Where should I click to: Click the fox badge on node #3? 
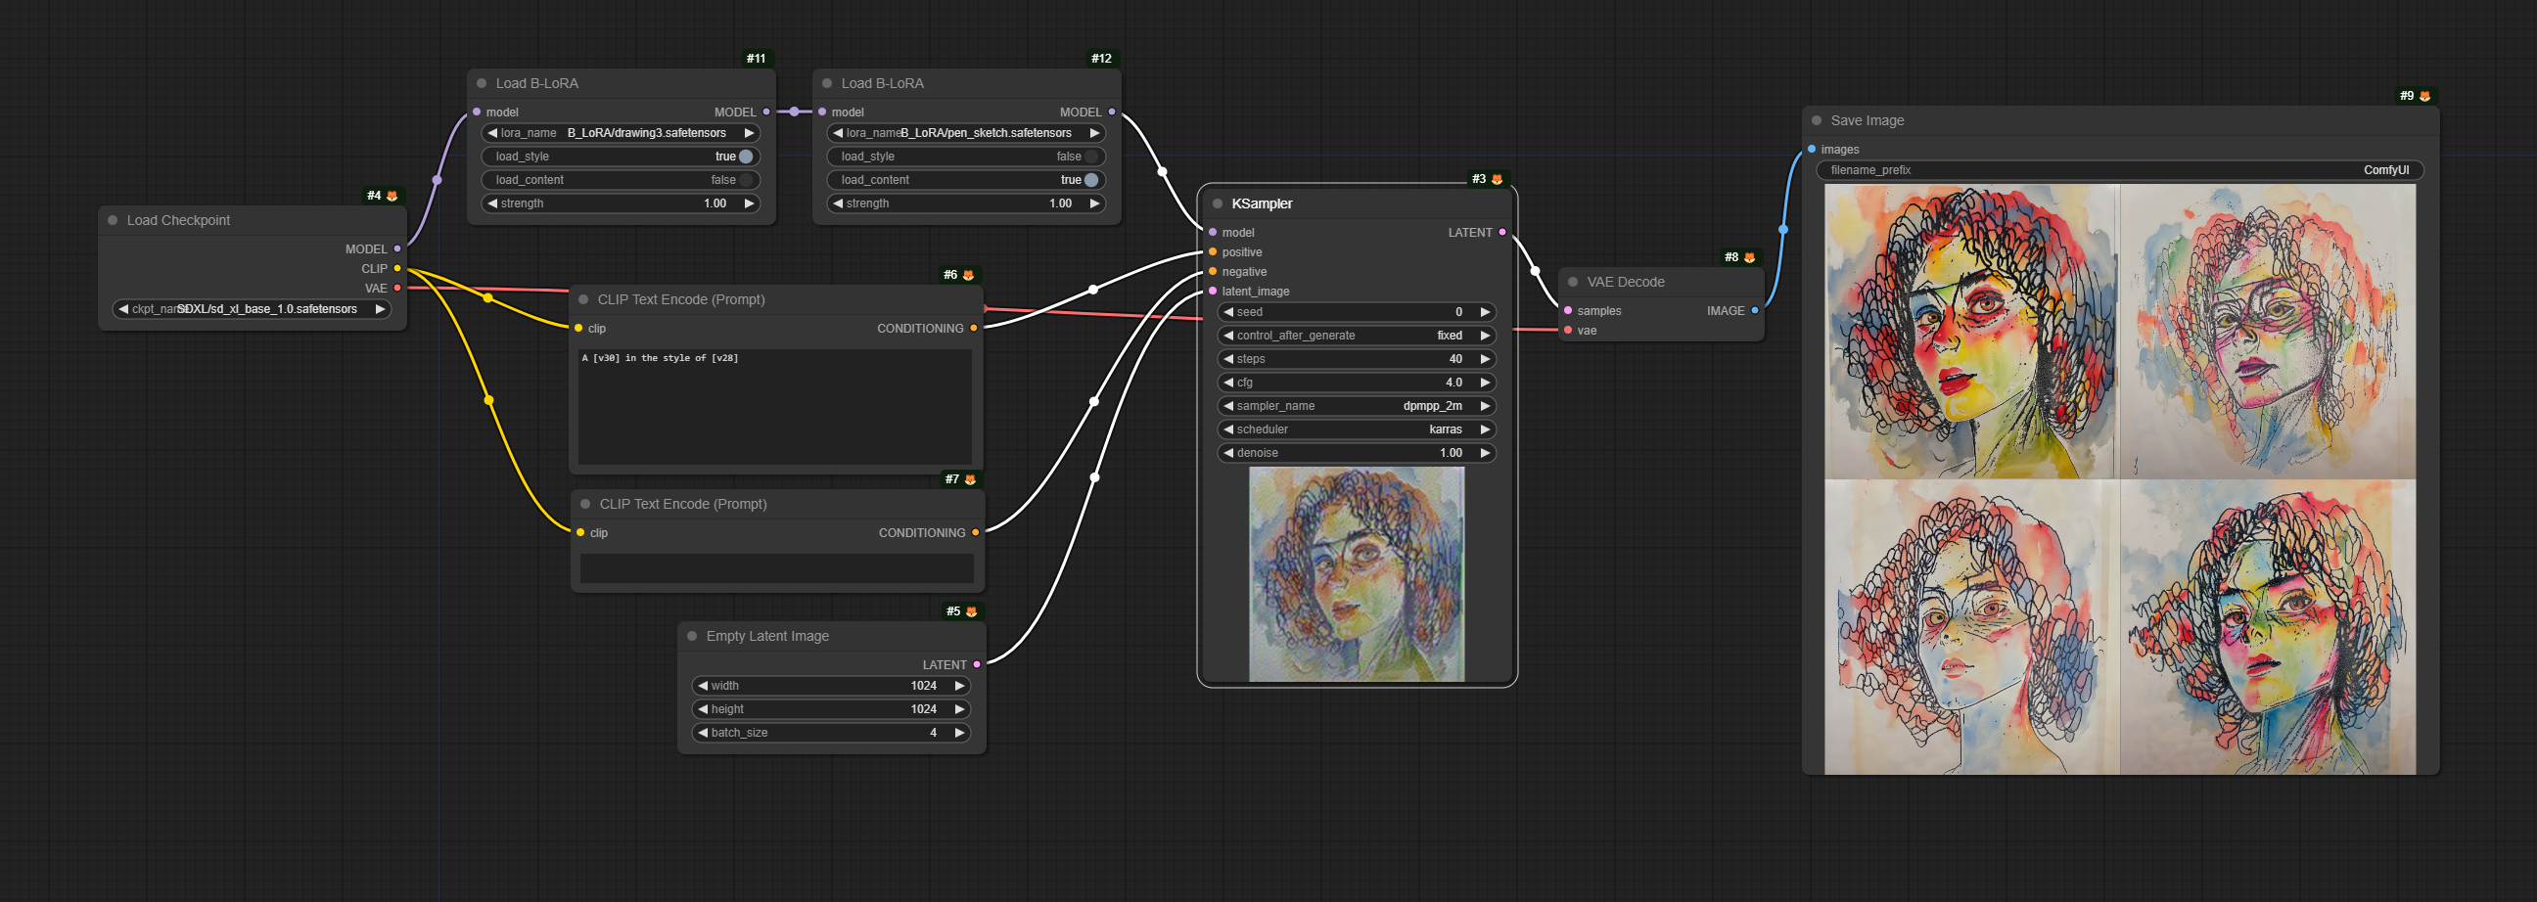(x=1497, y=179)
